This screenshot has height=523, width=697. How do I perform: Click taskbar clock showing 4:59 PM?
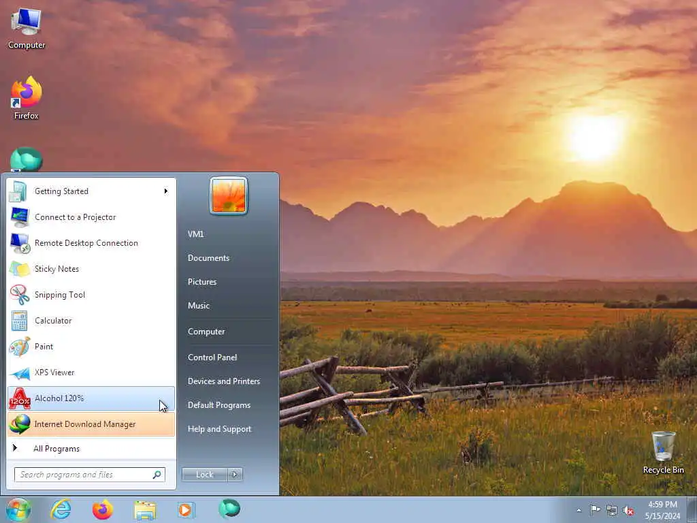point(662,505)
